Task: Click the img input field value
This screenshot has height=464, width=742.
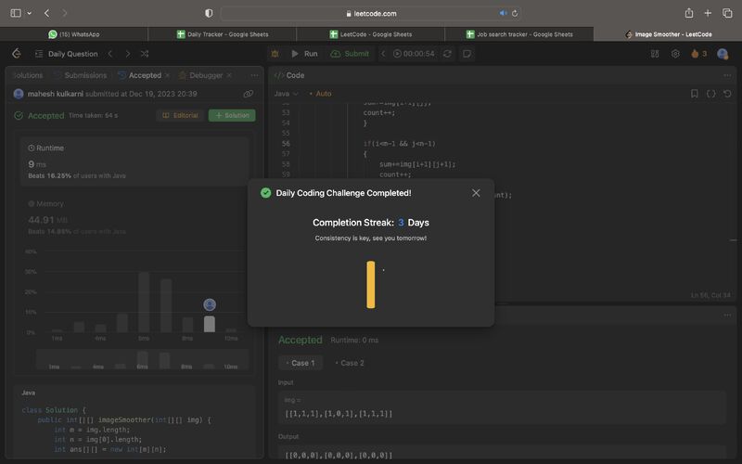Action: coord(339,413)
